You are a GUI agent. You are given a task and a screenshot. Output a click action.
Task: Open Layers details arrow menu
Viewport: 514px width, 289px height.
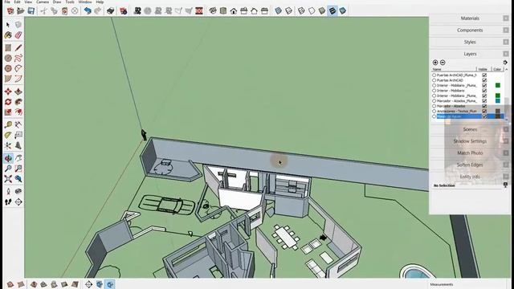[x=505, y=63]
